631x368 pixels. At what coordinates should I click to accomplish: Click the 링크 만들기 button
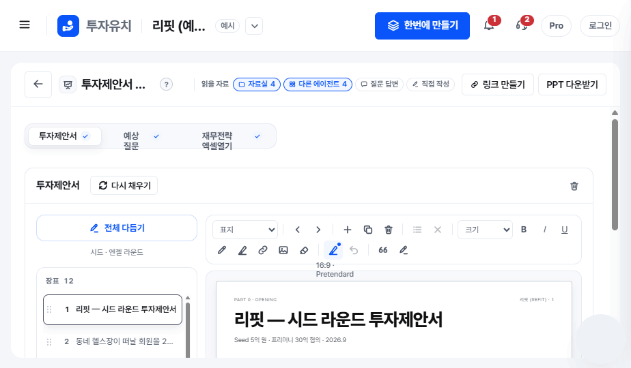pyautogui.click(x=498, y=85)
